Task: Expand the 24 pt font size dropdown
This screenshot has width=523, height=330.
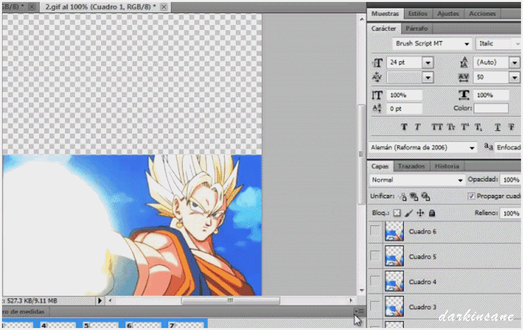Action: click(x=428, y=62)
